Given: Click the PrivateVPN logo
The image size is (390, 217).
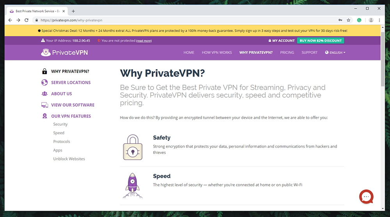Looking at the screenshot, I should [64, 53].
